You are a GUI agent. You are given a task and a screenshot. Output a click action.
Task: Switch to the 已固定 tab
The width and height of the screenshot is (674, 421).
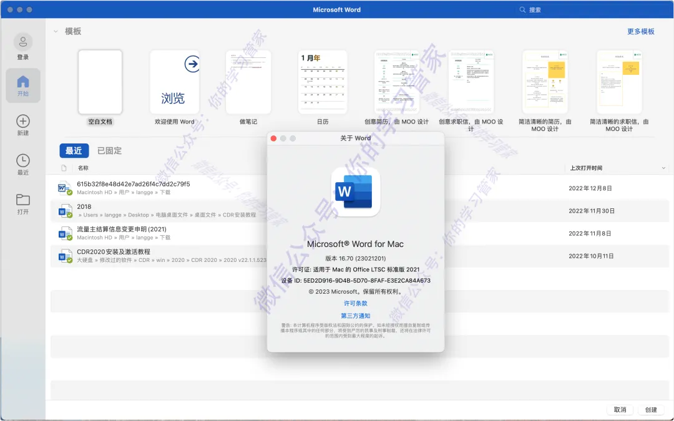tap(109, 151)
